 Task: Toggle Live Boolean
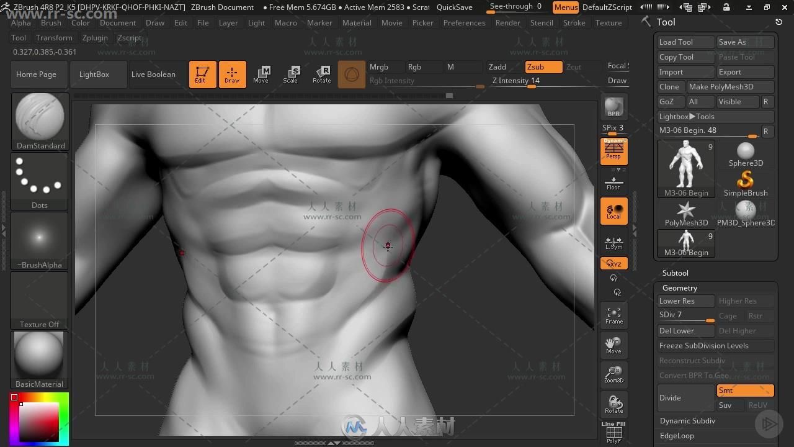click(x=153, y=74)
